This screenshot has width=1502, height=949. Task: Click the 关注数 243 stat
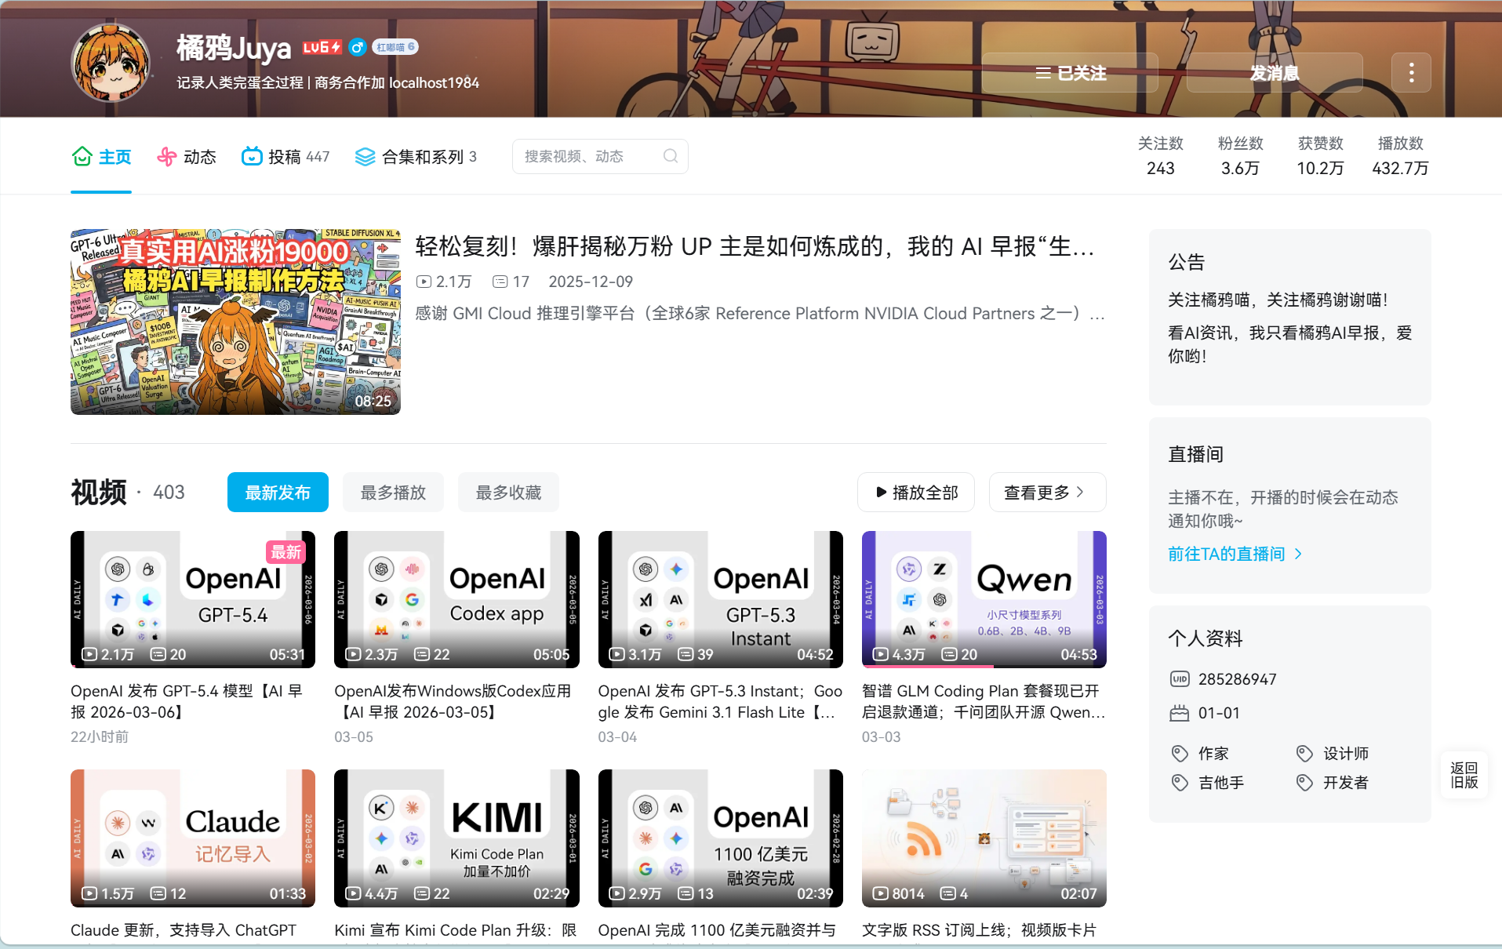1160,155
